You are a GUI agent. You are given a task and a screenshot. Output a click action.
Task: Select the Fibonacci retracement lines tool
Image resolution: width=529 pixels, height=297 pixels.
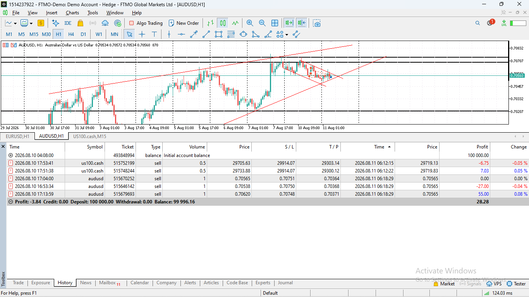(x=231, y=34)
